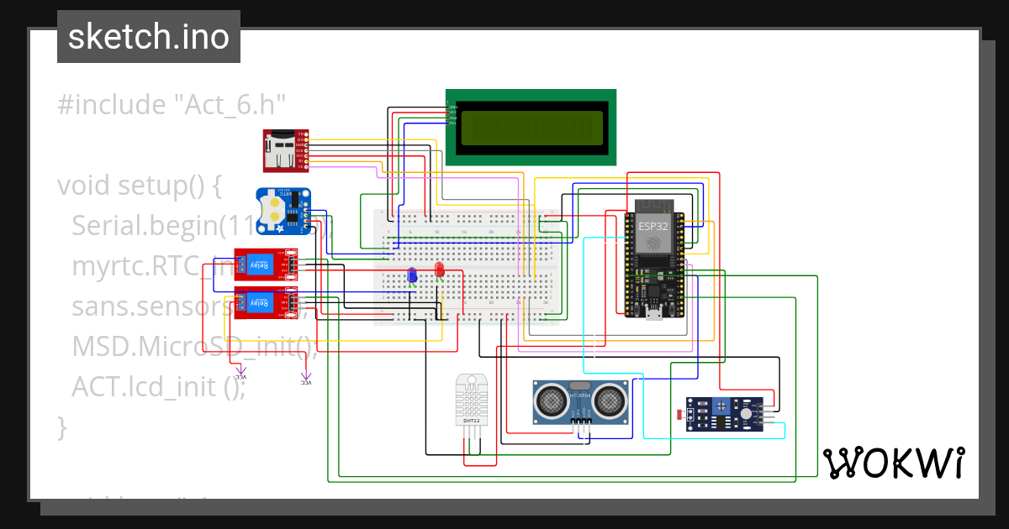1009x529 pixels.
Task: Toggle the blue LED
Action: (x=412, y=273)
